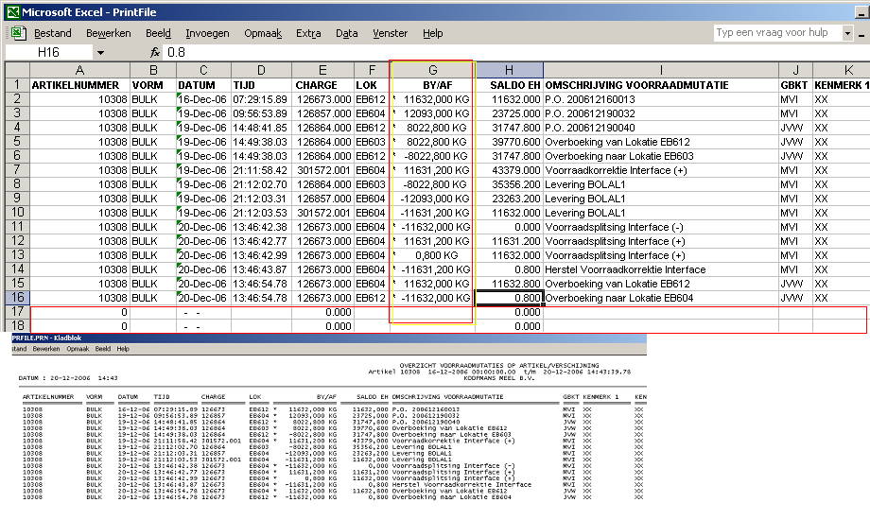This screenshot has width=870, height=520.
Task: Select column B header
Action: click(x=153, y=70)
